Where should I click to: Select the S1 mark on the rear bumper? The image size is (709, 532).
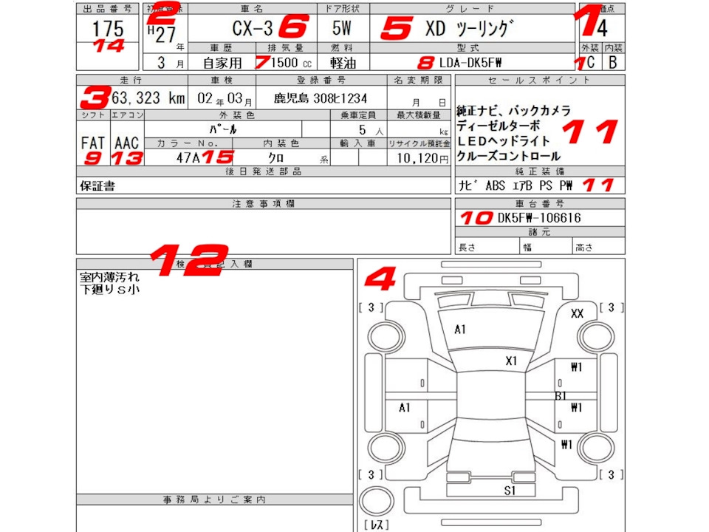510,491
